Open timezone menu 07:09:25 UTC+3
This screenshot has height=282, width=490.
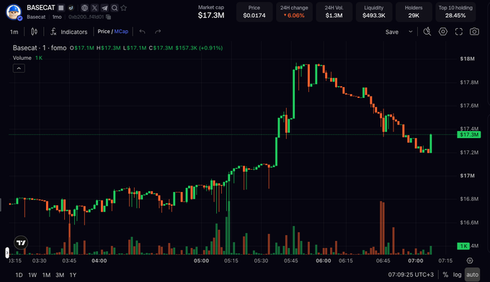[x=411, y=275]
